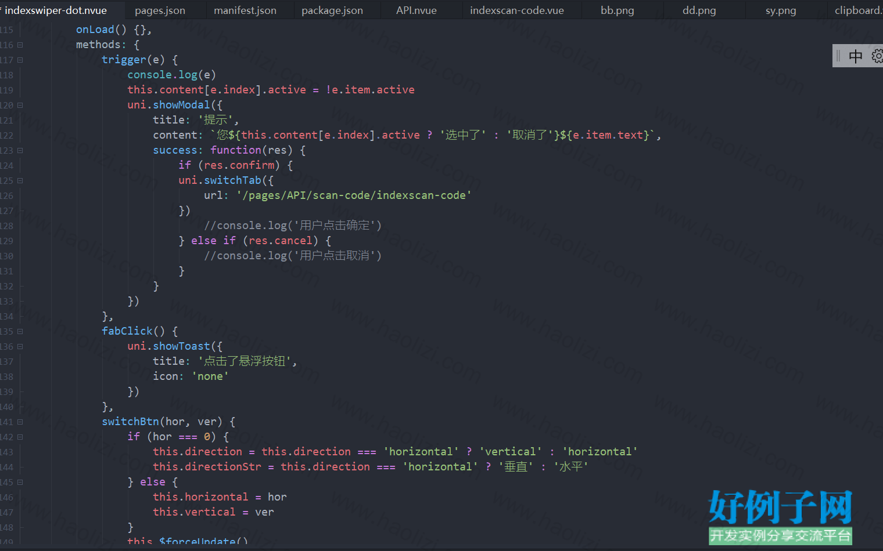Open the clipboard tab at the far right

[x=857, y=10]
